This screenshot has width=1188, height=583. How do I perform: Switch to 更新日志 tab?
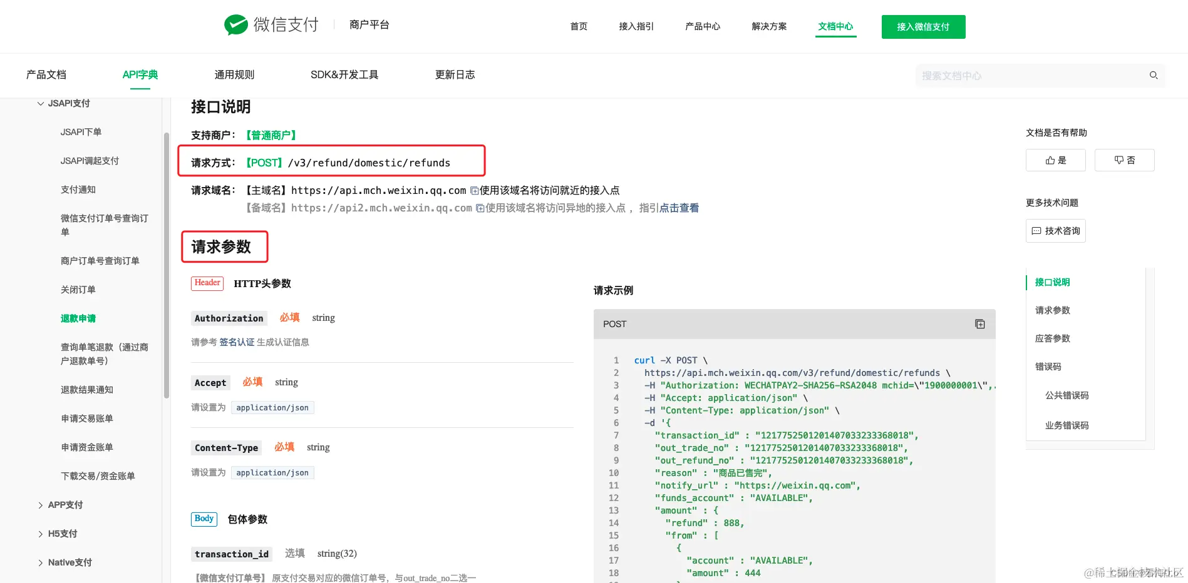coord(455,74)
